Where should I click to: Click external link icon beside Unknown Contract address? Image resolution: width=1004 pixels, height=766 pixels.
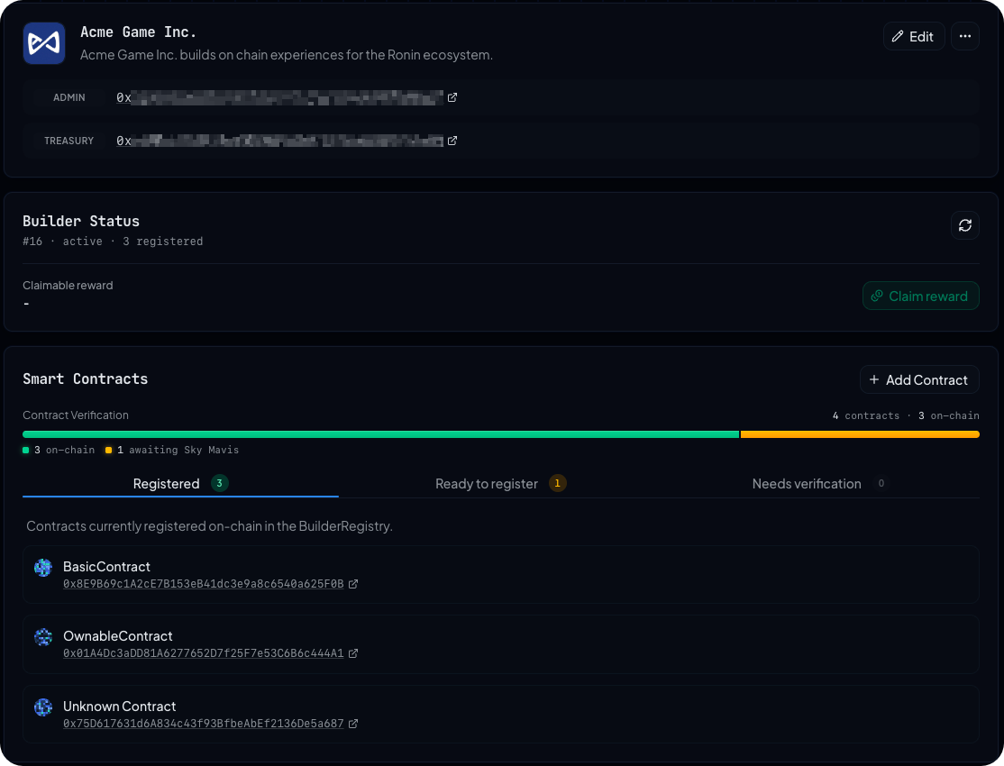(352, 724)
